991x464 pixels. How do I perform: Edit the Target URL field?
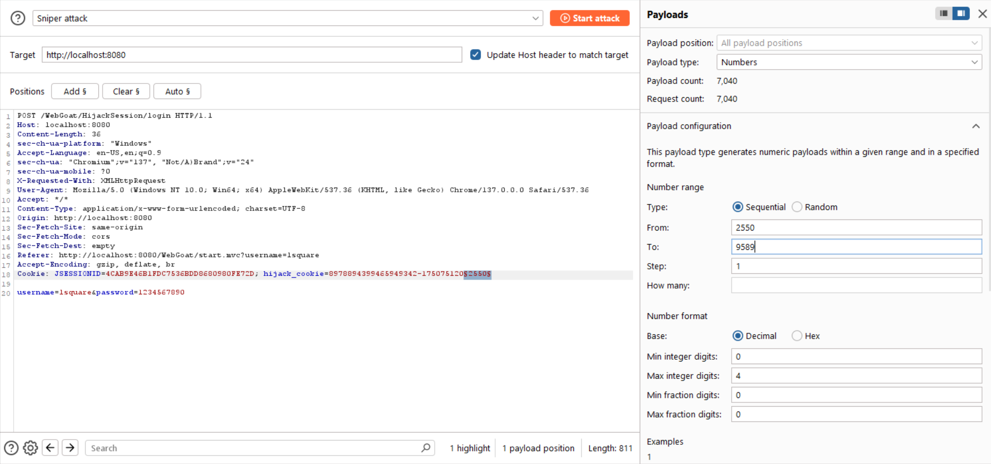point(252,55)
